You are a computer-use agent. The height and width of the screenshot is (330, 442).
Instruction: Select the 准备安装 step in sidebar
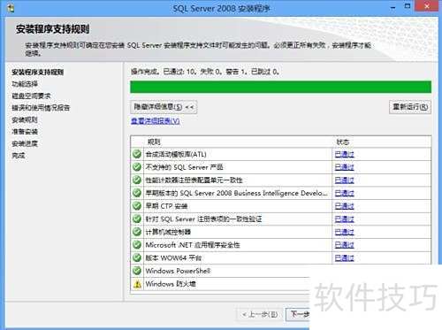(25, 132)
